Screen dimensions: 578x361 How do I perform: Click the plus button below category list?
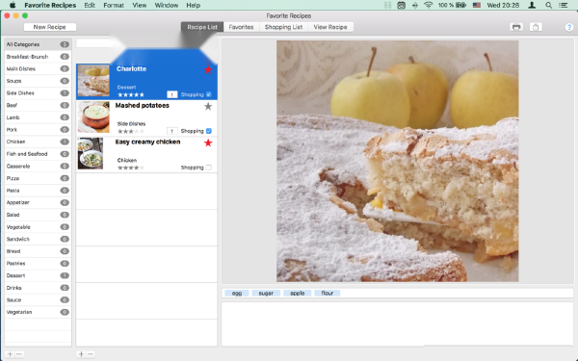coord(10,354)
